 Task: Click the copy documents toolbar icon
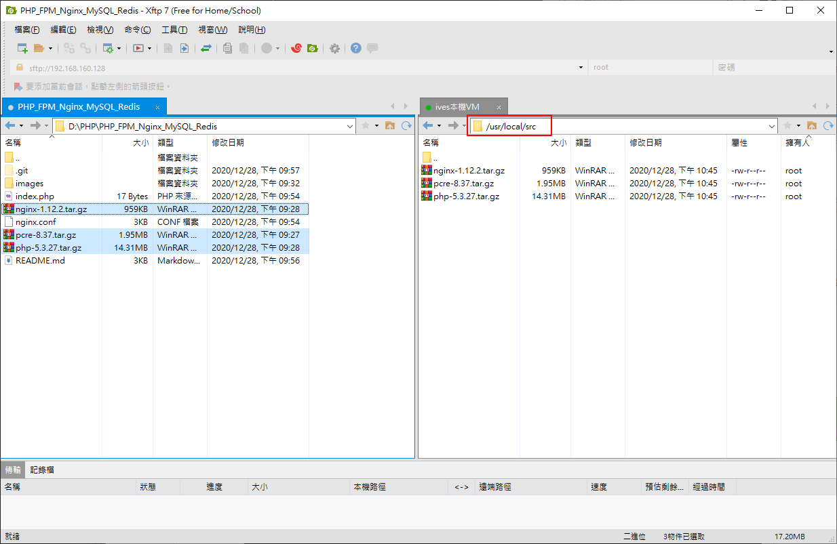[x=228, y=48]
